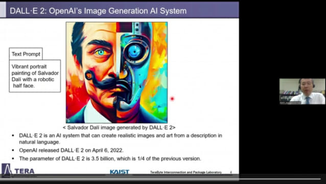Click the 3.5 billion parameter bullet
The height and width of the screenshot is (184, 326).
coord(110,159)
